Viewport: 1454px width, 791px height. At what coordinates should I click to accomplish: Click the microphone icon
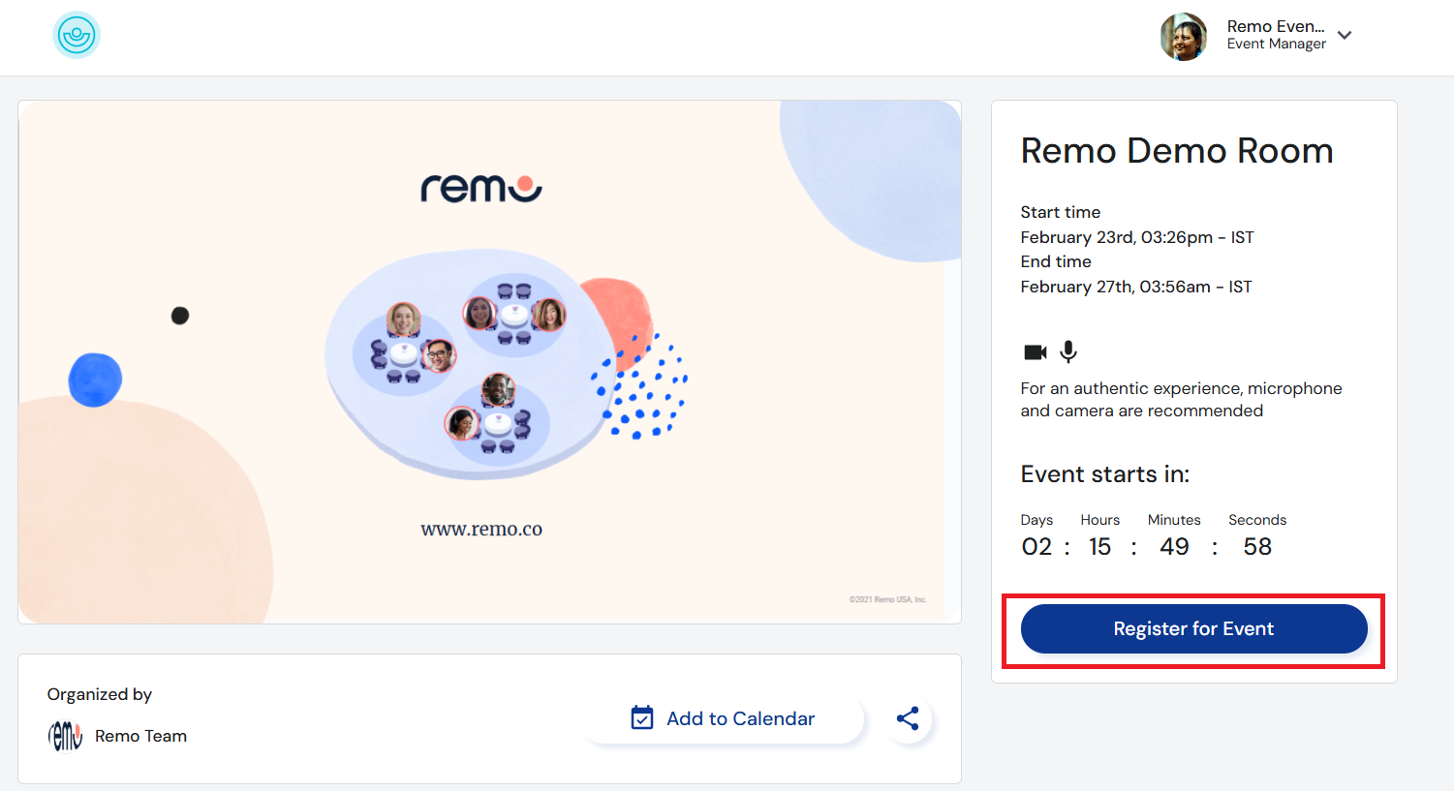pos(1068,351)
